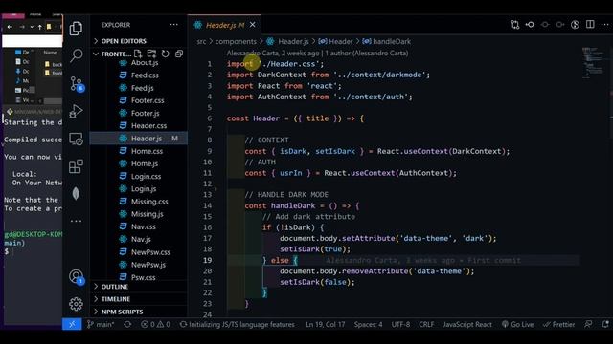
Task: Click Go Live in status bar
Action: pos(517,324)
